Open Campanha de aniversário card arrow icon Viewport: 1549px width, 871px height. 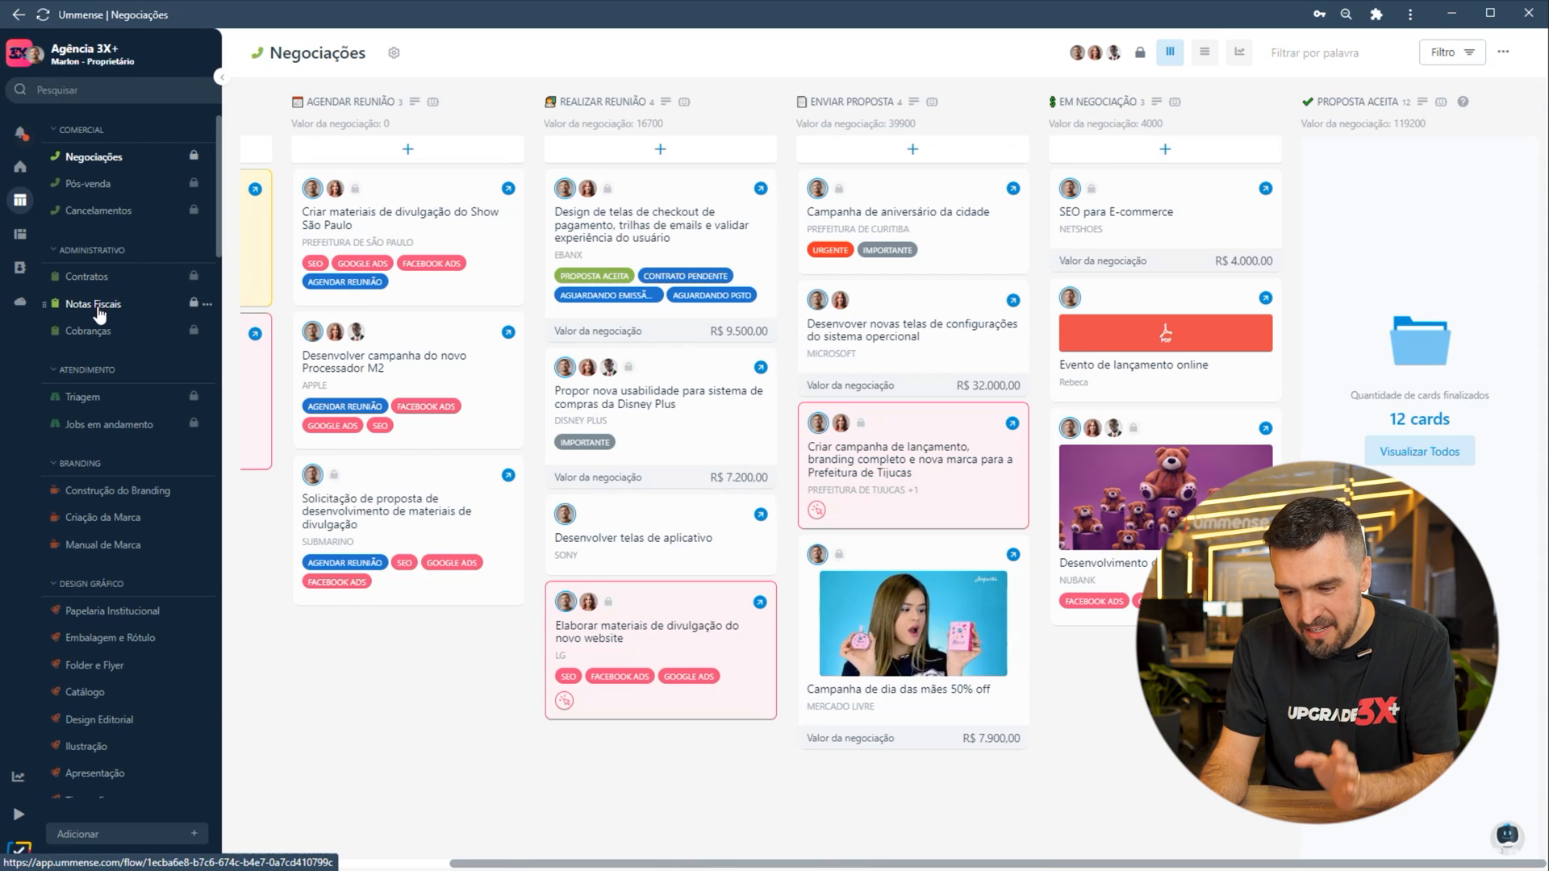[x=1013, y=188]
